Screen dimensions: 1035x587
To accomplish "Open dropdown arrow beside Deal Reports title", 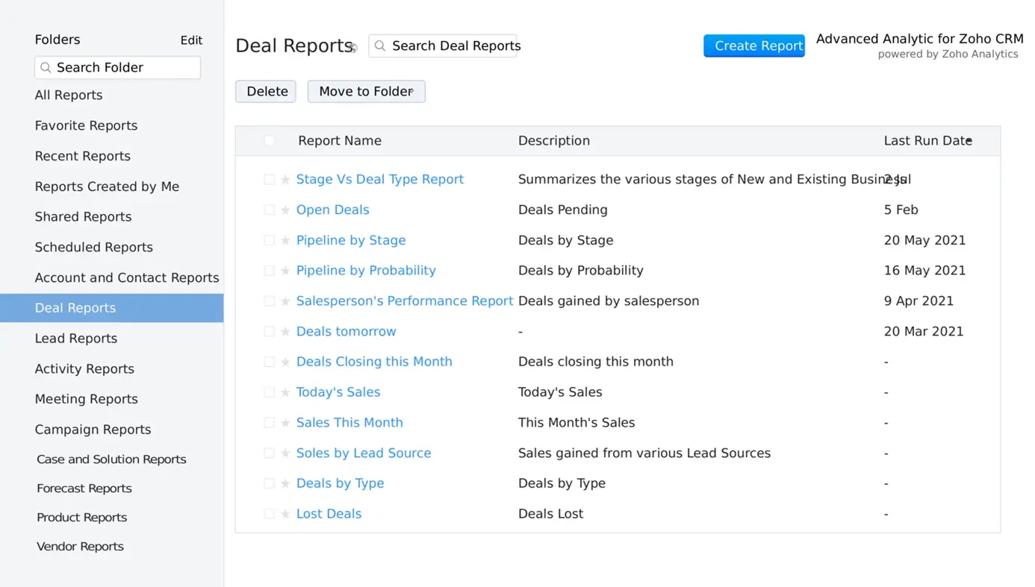I will point(354,48).
